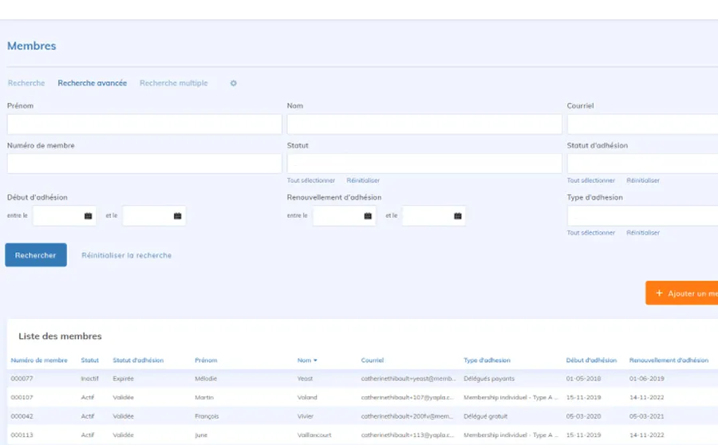Open calendar for first Début d'adhésion date
Image resolution: width=718 pixels, height=445 pixels.
click(88, 216)
